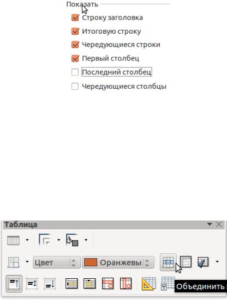The image size is (227, 300).
Task: Open the 'Цвет' fill style combo box
Action: 57,262
